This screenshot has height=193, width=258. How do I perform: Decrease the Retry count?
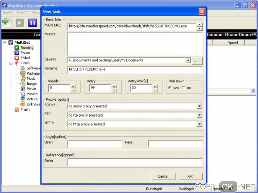click(x=114, y=90)
